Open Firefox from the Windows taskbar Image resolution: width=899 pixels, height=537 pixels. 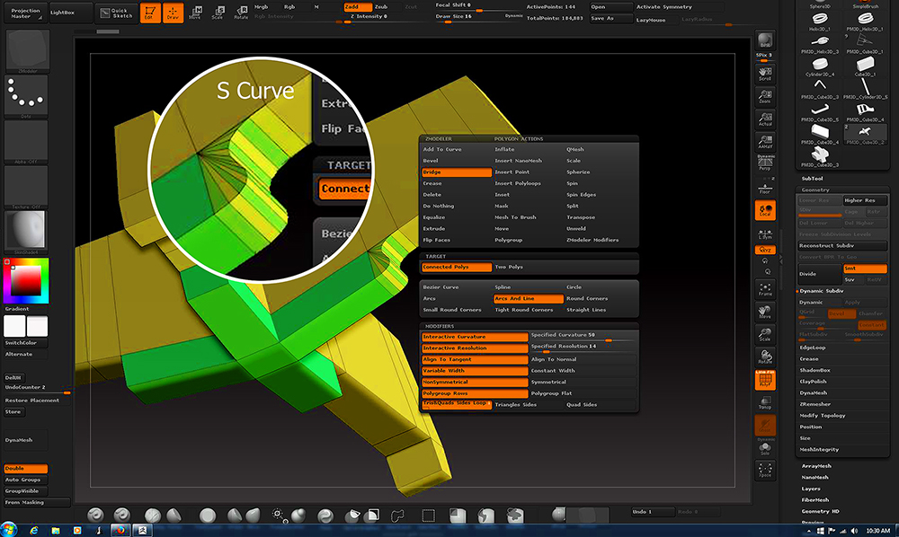pyautogui.click(x=120, y=529)
